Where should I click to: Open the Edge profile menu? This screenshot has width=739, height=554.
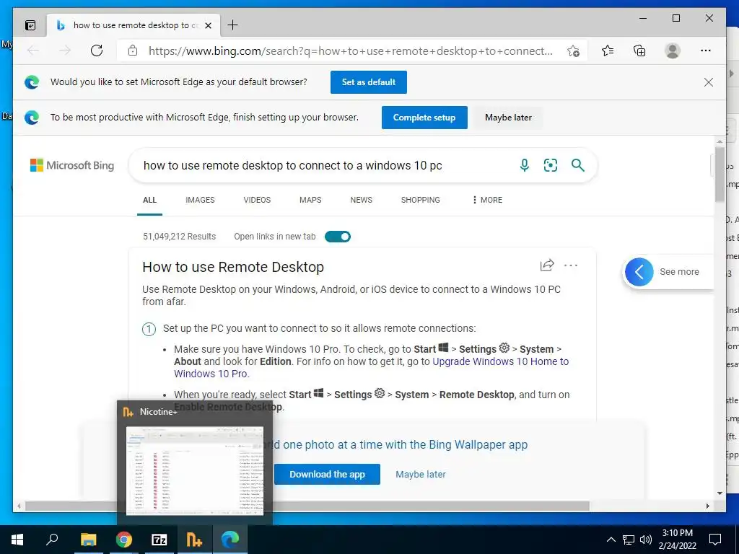pos(673,50)
